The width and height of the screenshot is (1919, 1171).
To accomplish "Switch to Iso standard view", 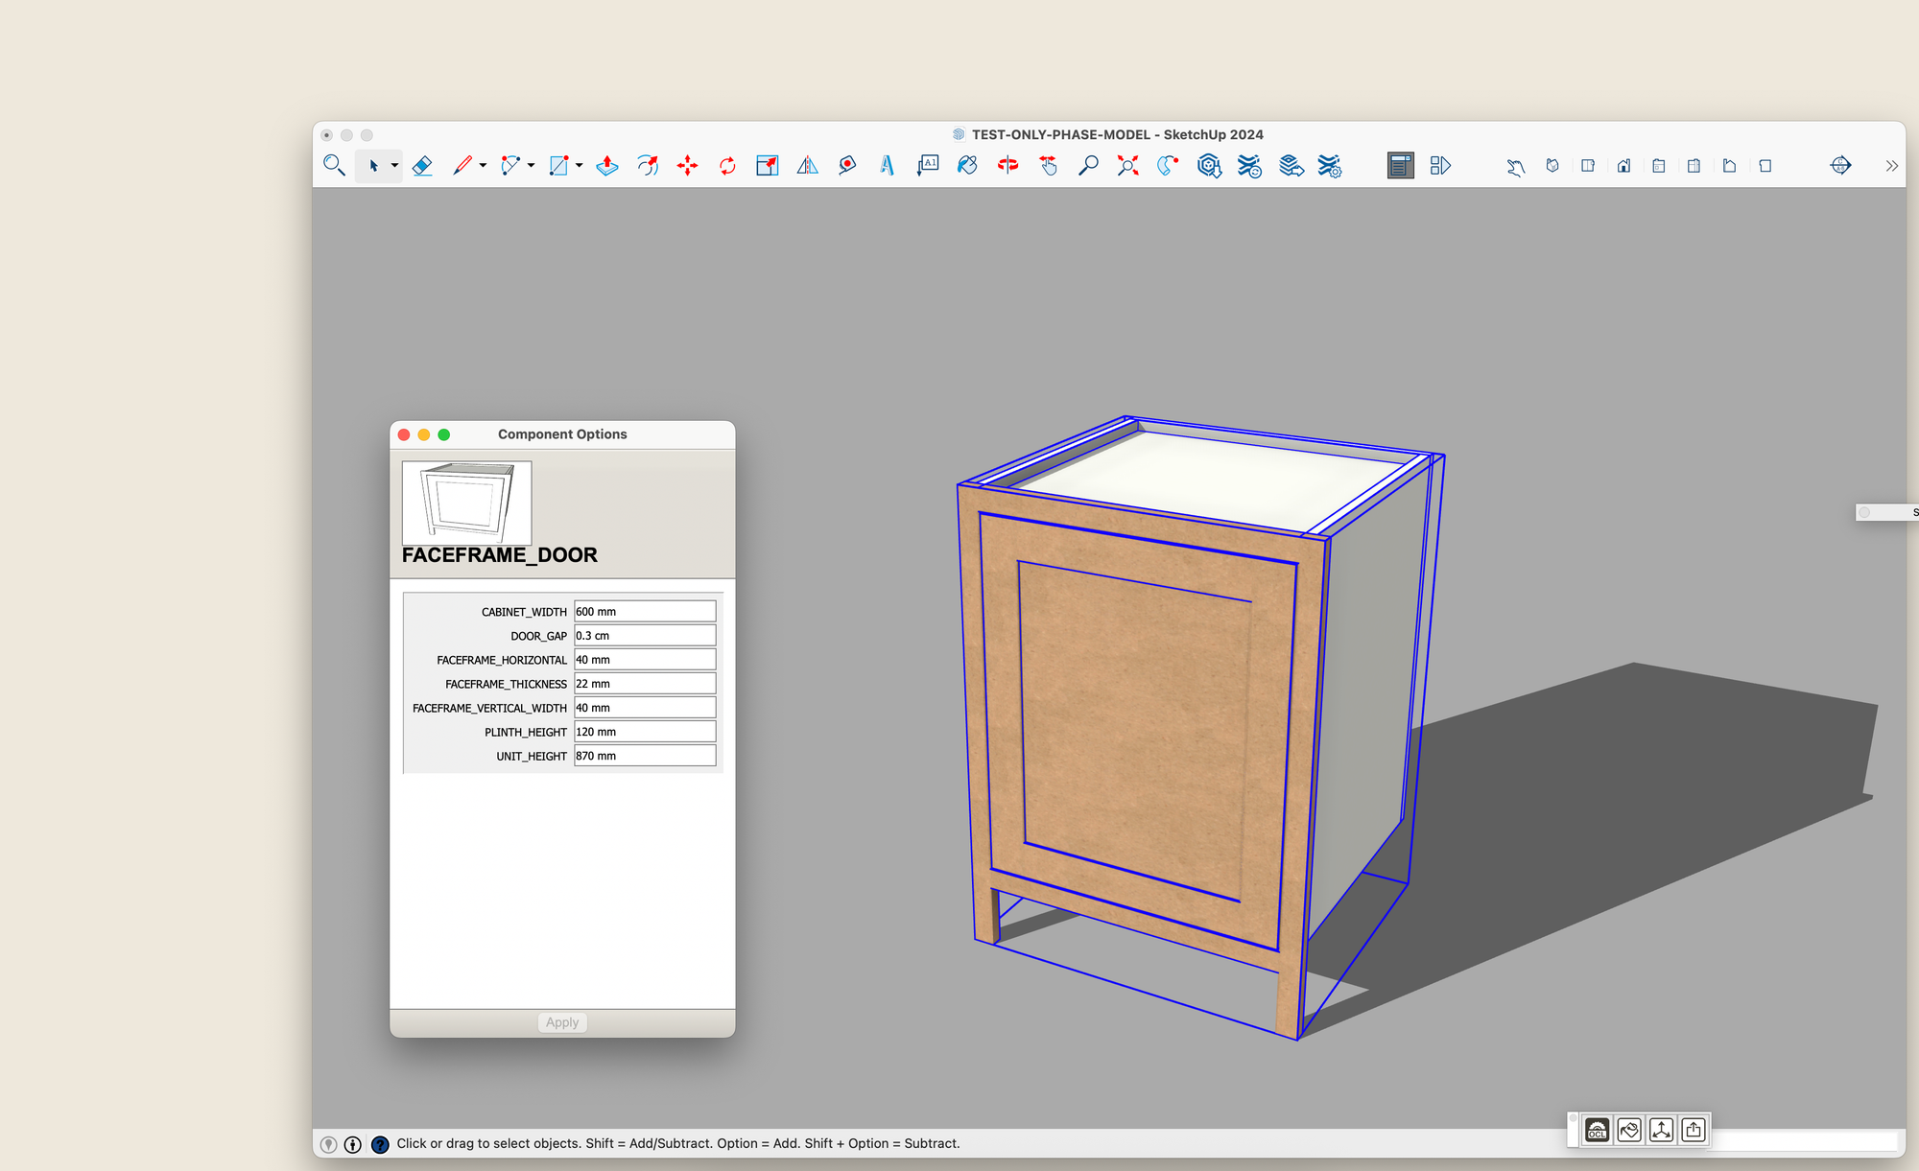I will click(x=1552, y=166).
